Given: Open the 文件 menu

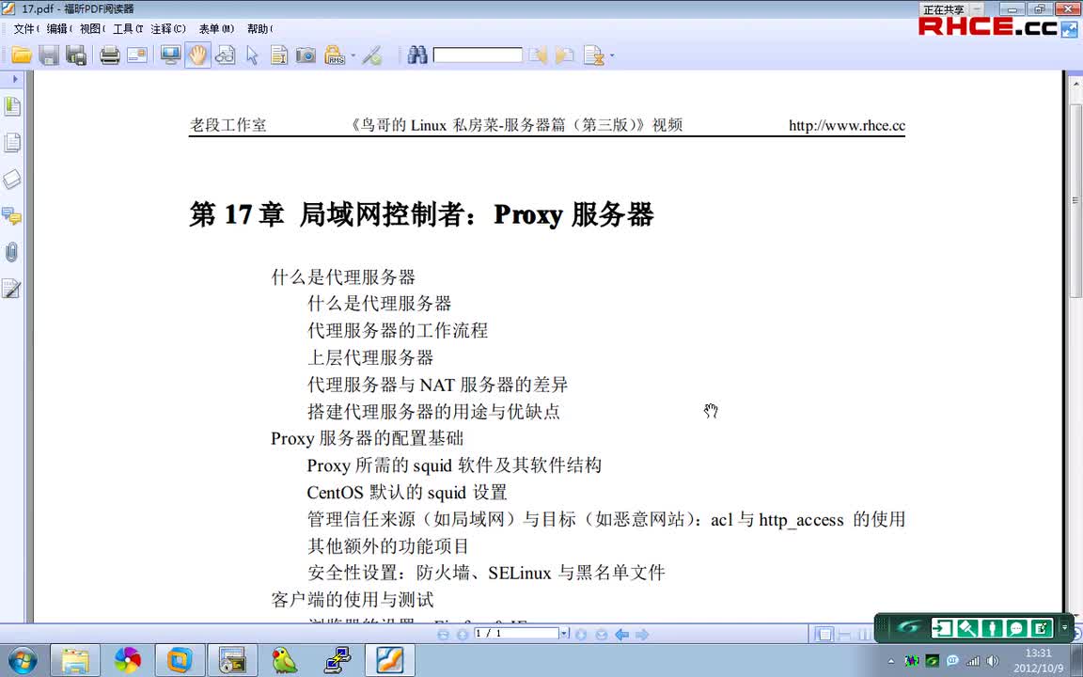Looking at the screenshot, I should click(x=26, y=29).
